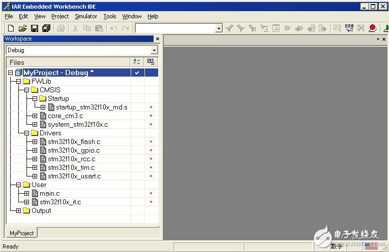This screenshot has height=252, width=389.
Task: Open the editor window list dropdown arrow
Action: [x=378, y=39]
